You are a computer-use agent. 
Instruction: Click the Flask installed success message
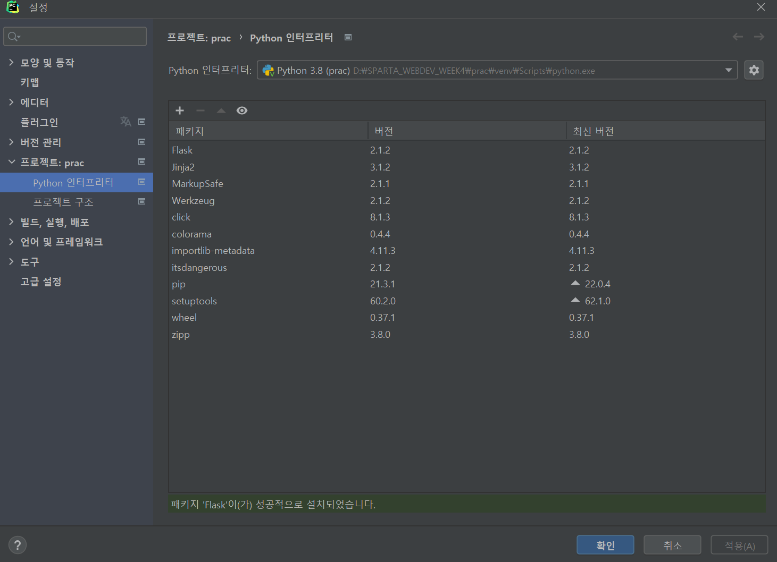coord(273,504)
